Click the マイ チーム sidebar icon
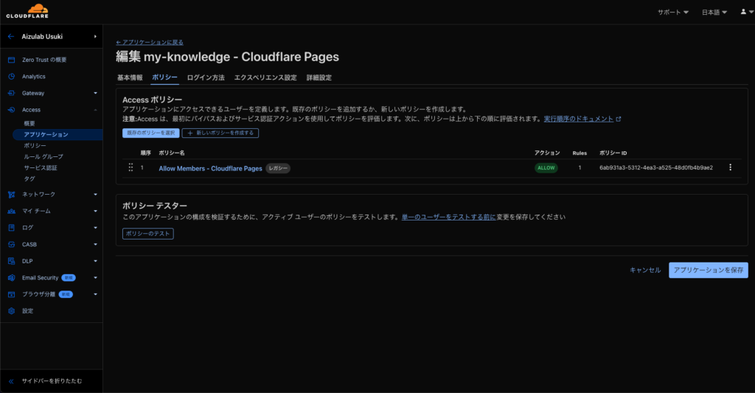The width and height of the screenshot is (755, 393). [12, 211]
